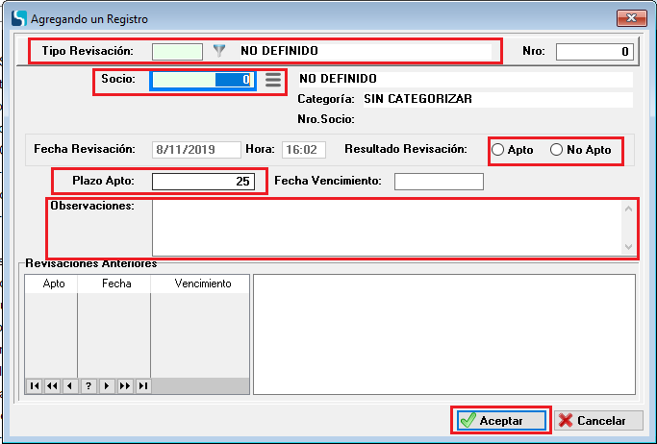Click the question mark search button in navigator

pyautogui.click(x=88, y=385)
